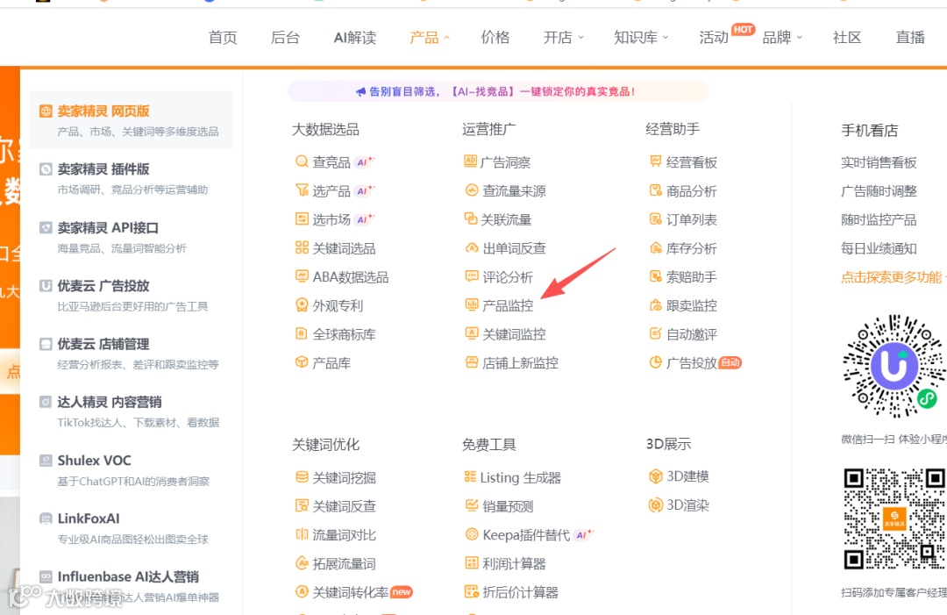Select 优麦云 广告投放 in the sidebar
947x615 pixels.
[131, 296]
